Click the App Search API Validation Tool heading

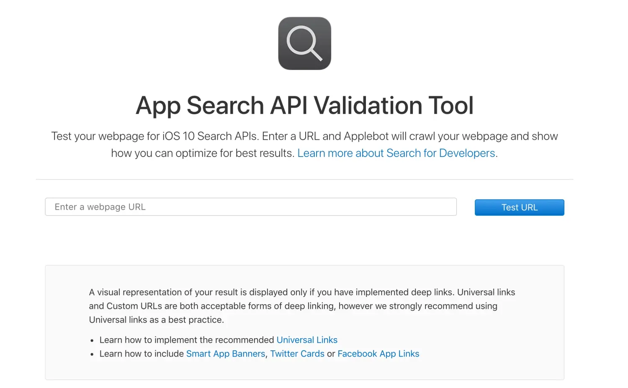pos(304,105)
